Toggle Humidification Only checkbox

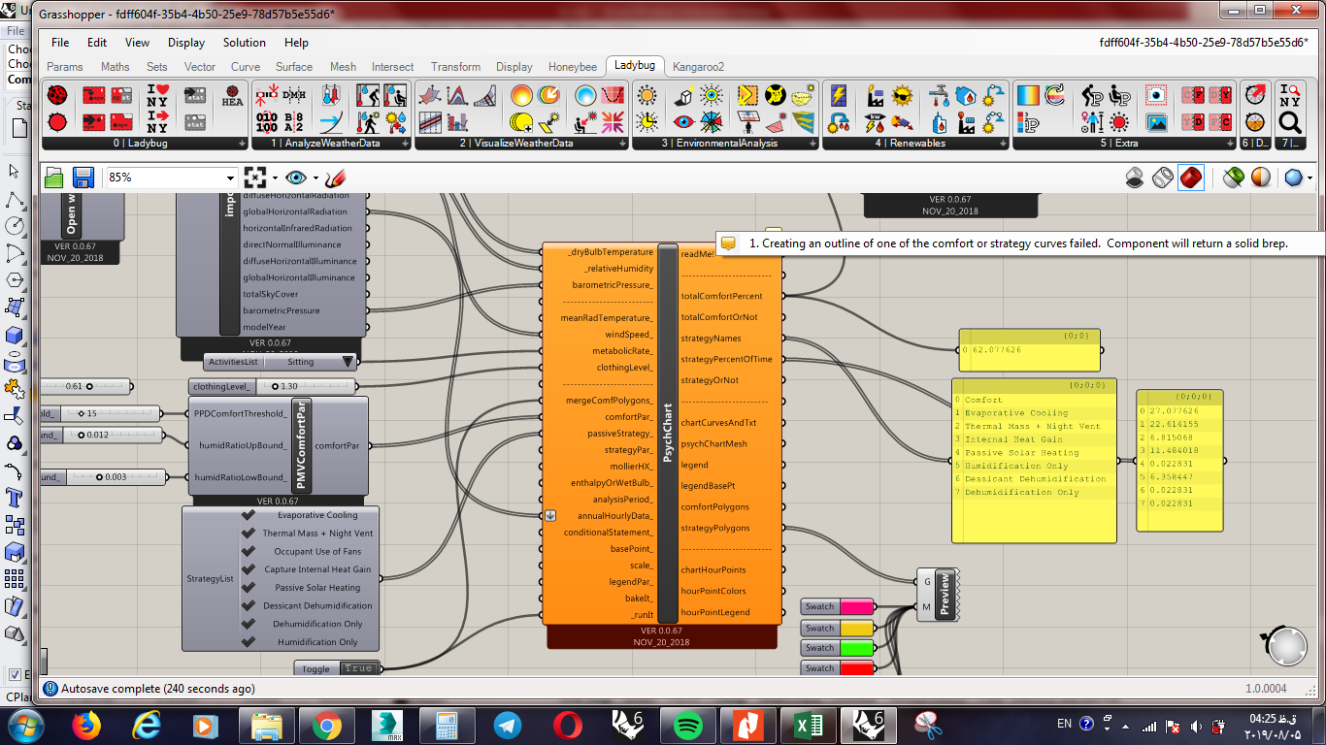249,642
